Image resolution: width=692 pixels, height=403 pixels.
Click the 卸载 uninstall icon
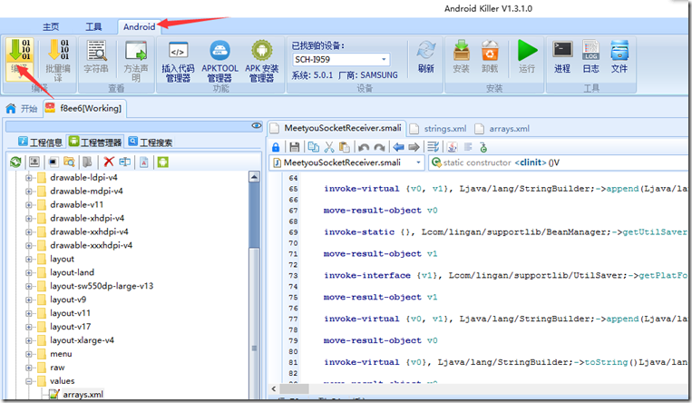click(x=490, y=56)
